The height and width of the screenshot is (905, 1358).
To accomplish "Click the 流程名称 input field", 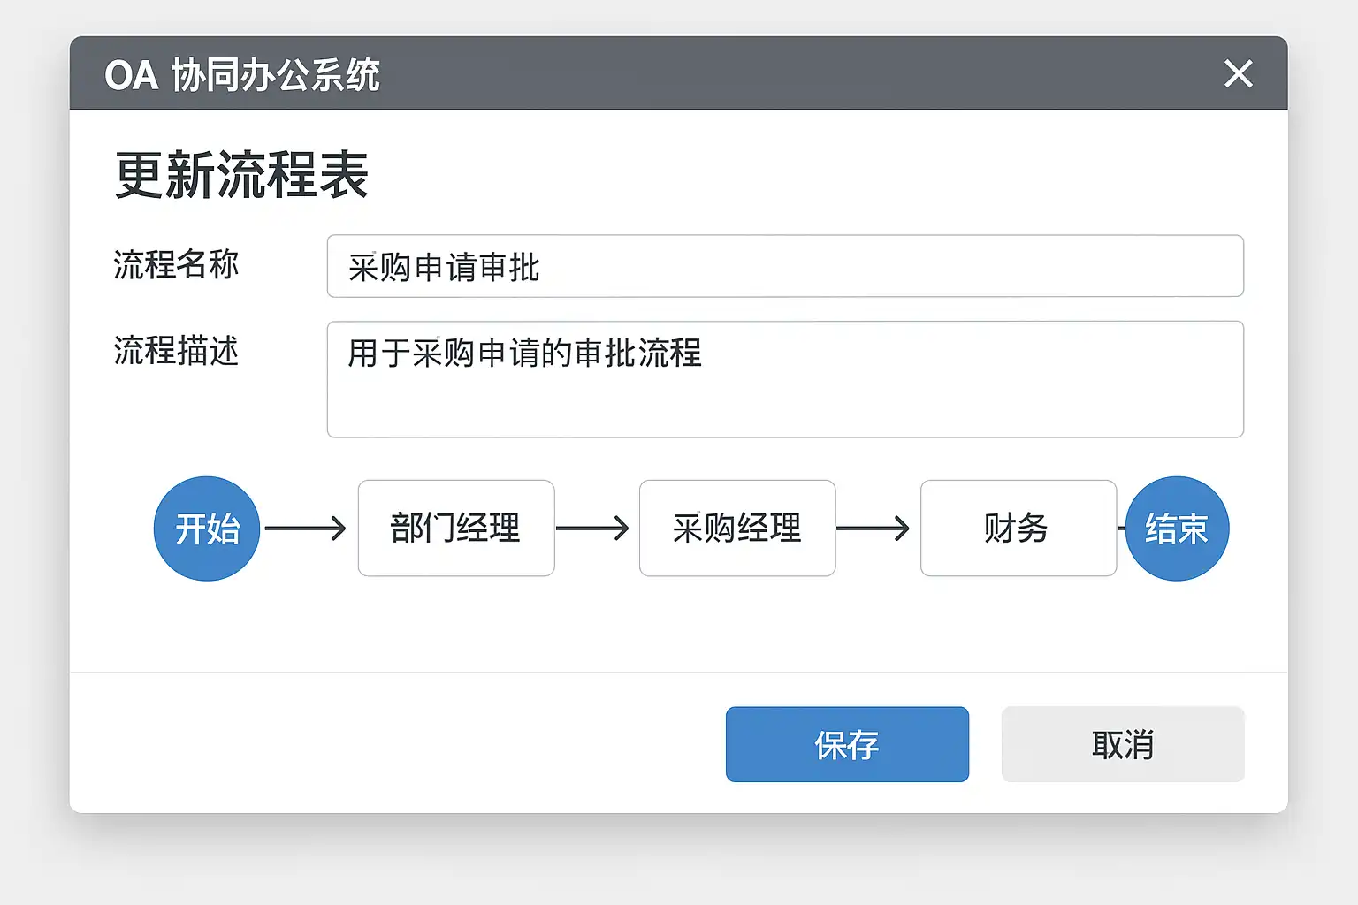I will click(785, 266).
